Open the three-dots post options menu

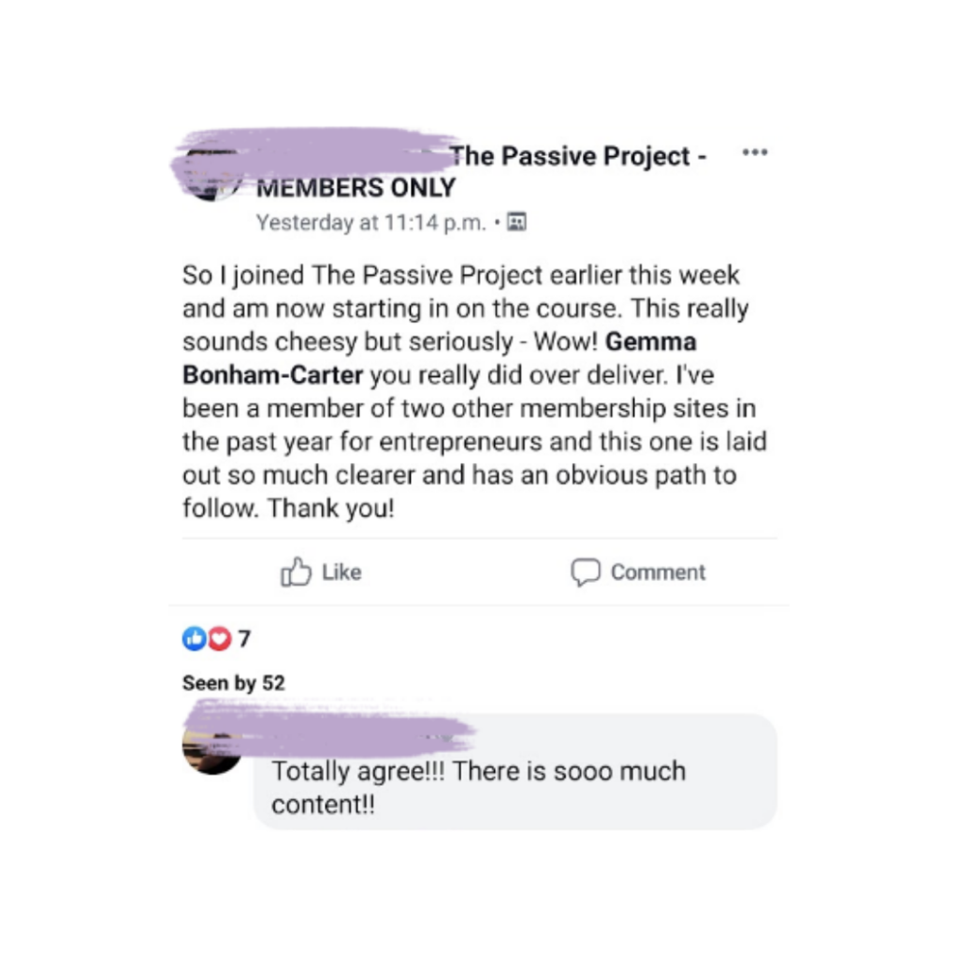[x=755, y=152]
